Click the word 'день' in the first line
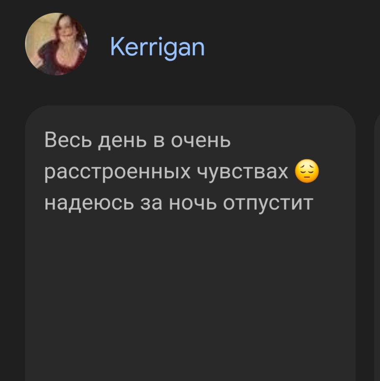380x381 pixels. pyautogui.click(x=122, y=141)
